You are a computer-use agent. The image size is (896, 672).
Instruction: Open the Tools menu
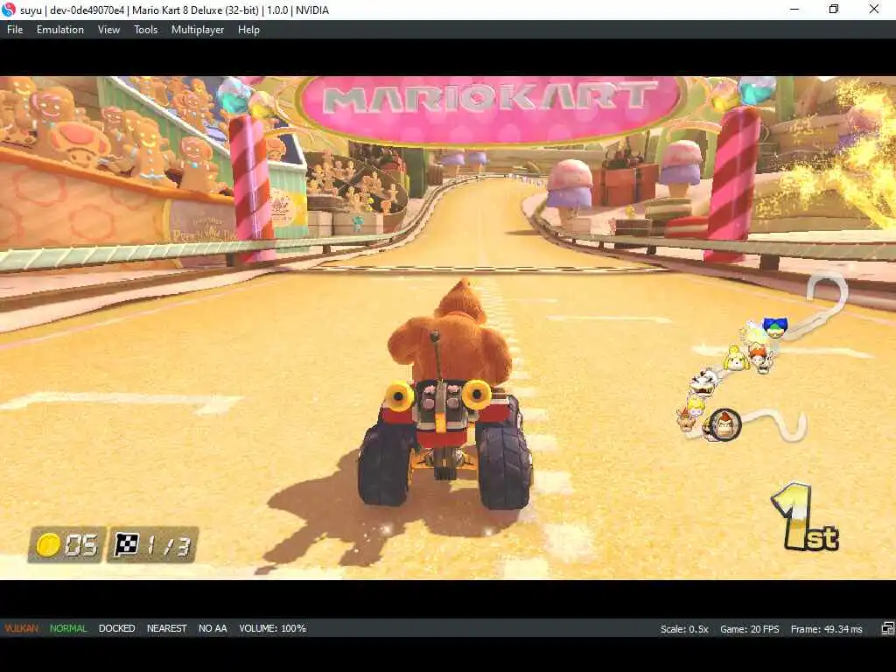(146, 30)
